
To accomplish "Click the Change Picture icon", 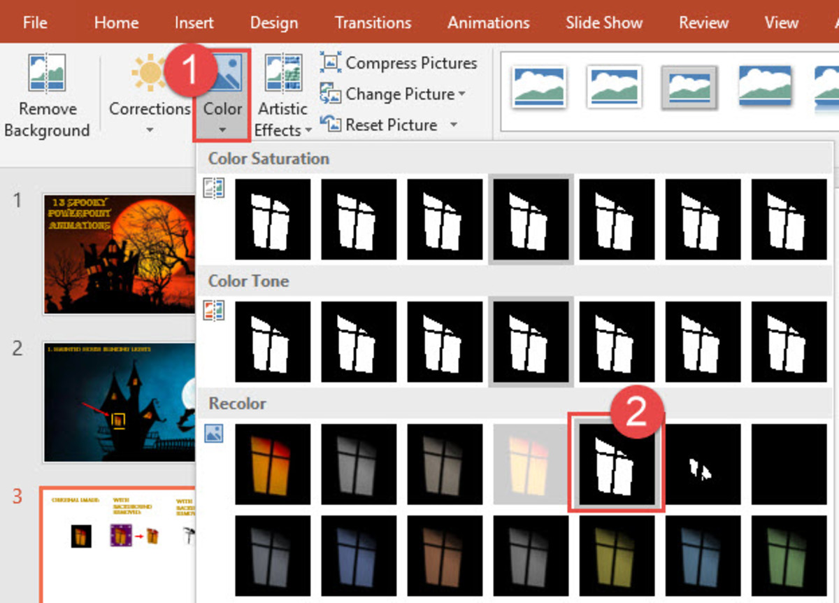I will [330, 94].
